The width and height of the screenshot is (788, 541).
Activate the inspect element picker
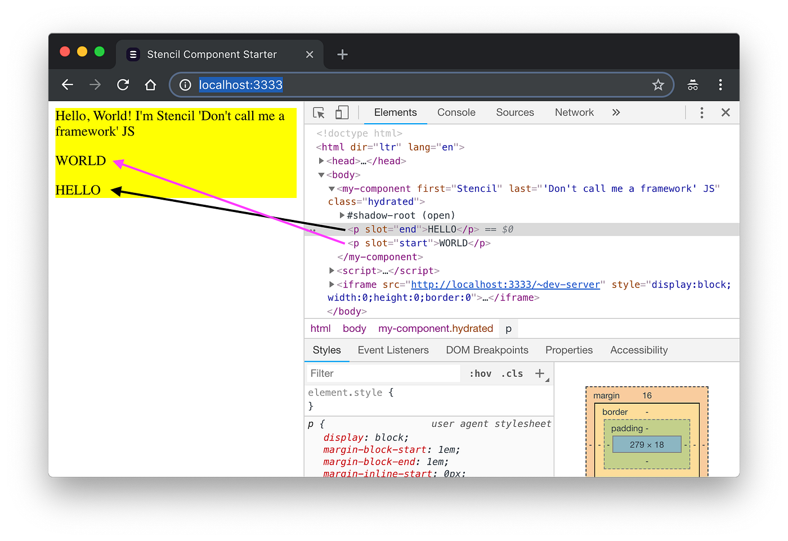click(319, 112)
